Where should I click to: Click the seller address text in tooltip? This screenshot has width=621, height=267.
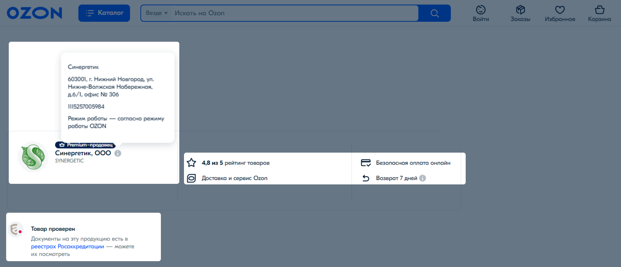point(111,87)
